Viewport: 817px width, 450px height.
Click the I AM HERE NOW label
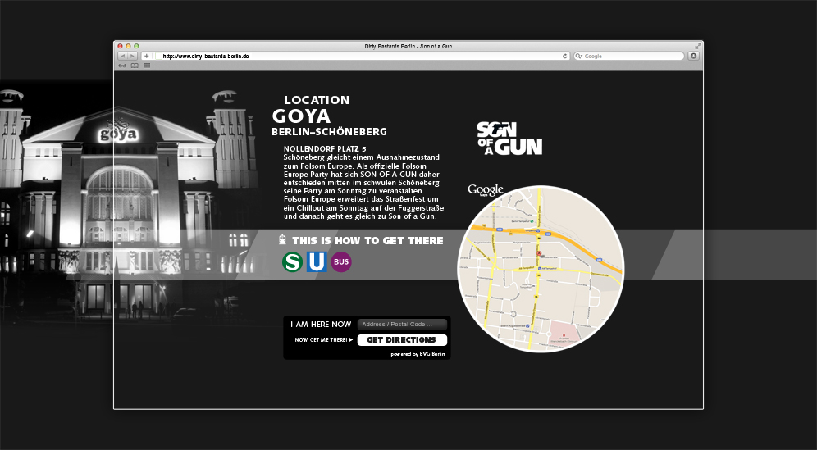(x=321, y=324)
